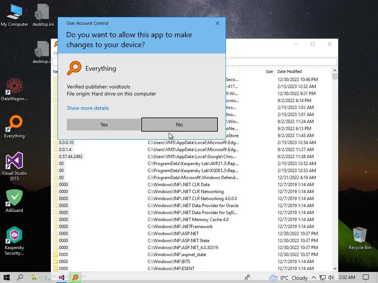Sort by the Size column header
The width and height of the screenshot is (378, 283).
pyautogui.click(x=257, y=71)
